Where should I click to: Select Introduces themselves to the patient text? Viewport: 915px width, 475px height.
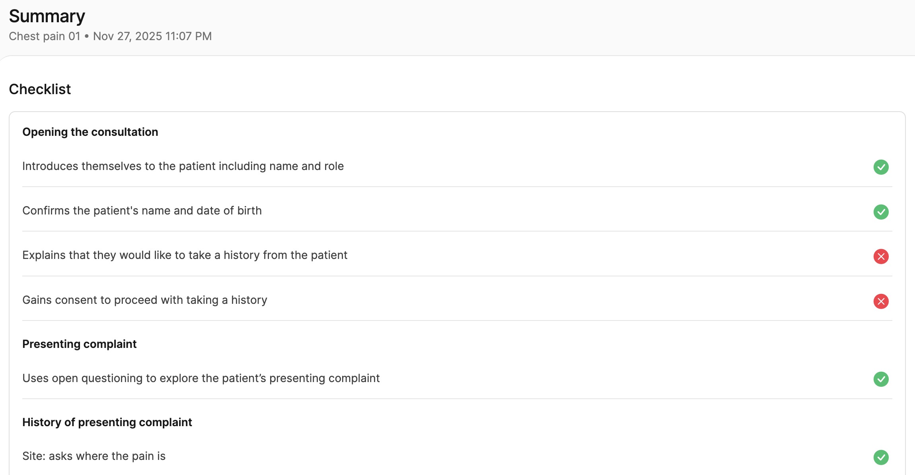pos(183,166)
